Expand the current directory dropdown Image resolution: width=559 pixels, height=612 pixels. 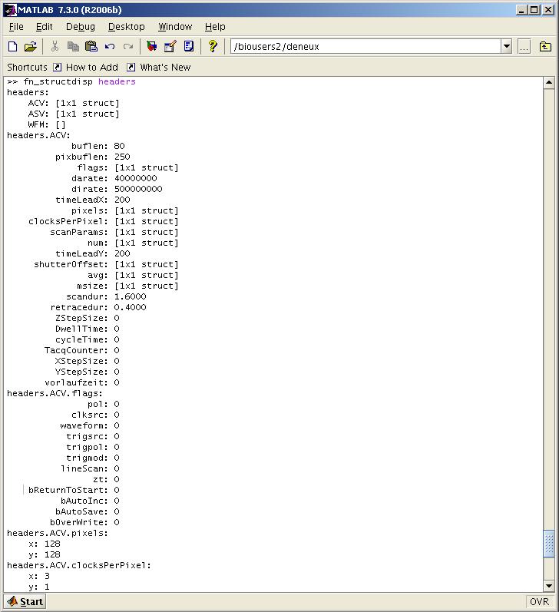tap(506, 46)
